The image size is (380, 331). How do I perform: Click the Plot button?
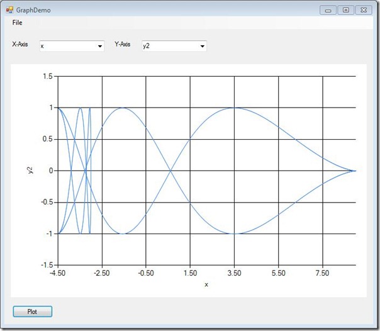coord(33,311)
